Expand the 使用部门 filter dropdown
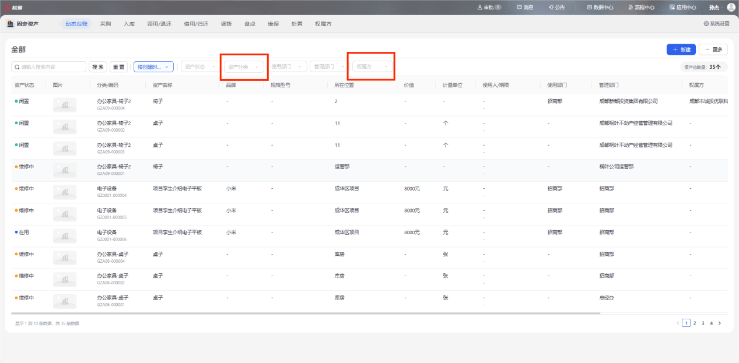739x363 pixels. point(287,67)
